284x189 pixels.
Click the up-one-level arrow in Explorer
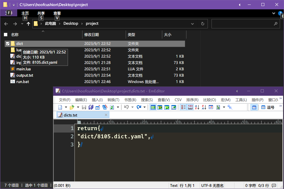[28, 24]
